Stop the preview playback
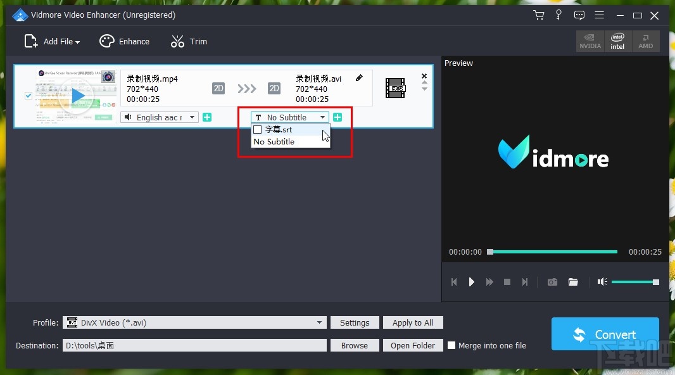The height and width of the screenshot is (375, 675). (507, 282)
